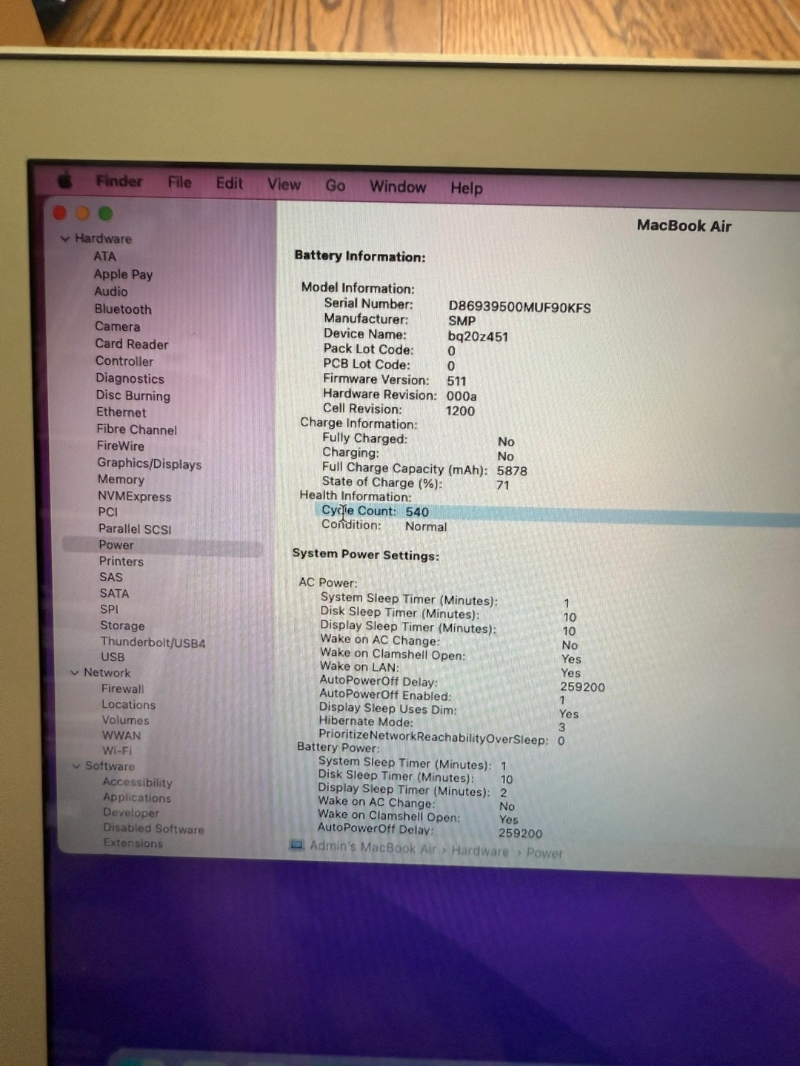Select Camera in the sidebar
Image resolution: width=800 pixels, height=1066 pixels.
tap(117, 326)
